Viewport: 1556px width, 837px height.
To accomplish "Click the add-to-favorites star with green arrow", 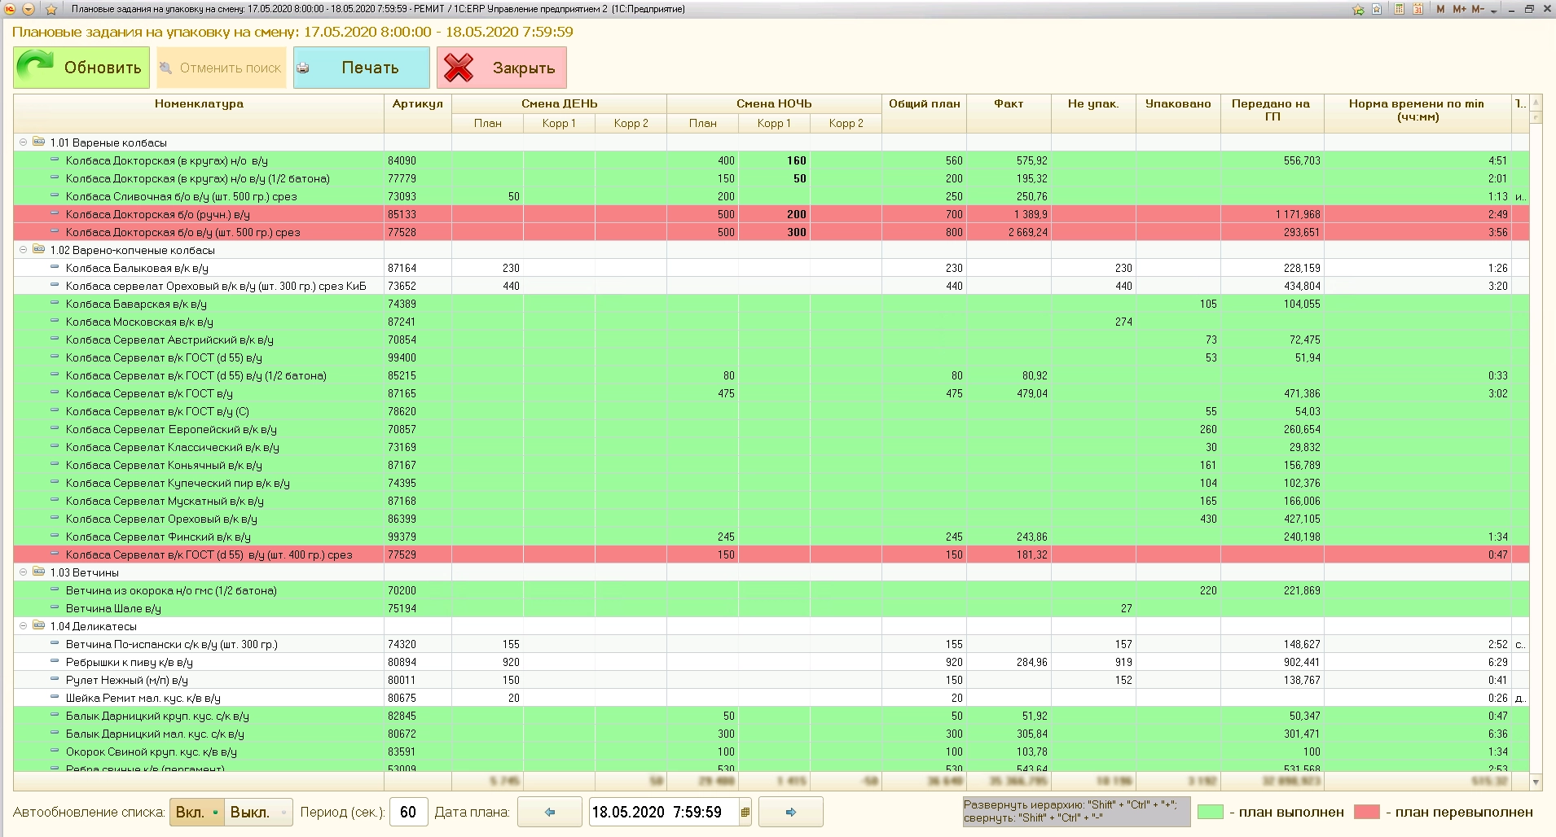I will 1358,9.
